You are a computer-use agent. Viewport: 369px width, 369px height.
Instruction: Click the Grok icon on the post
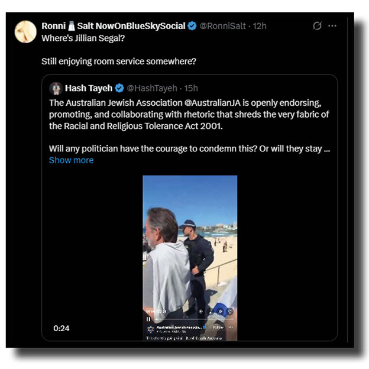pos(317,26)
